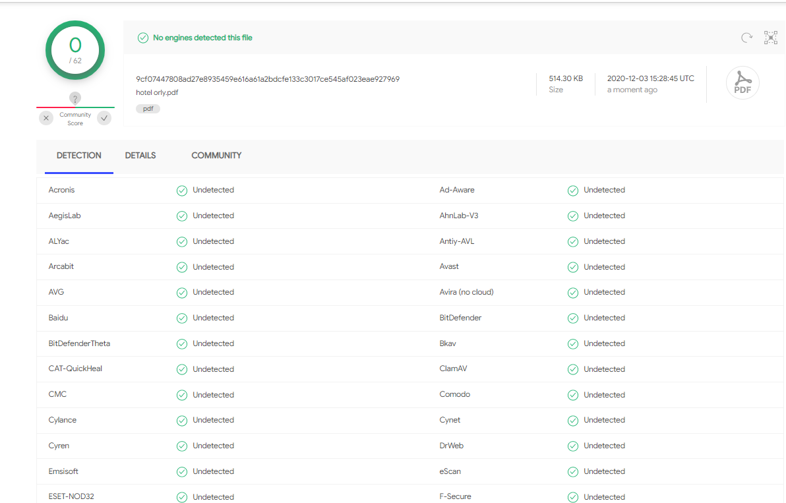
Task: Vote malicious with the X icon
Action: (46, 118)
